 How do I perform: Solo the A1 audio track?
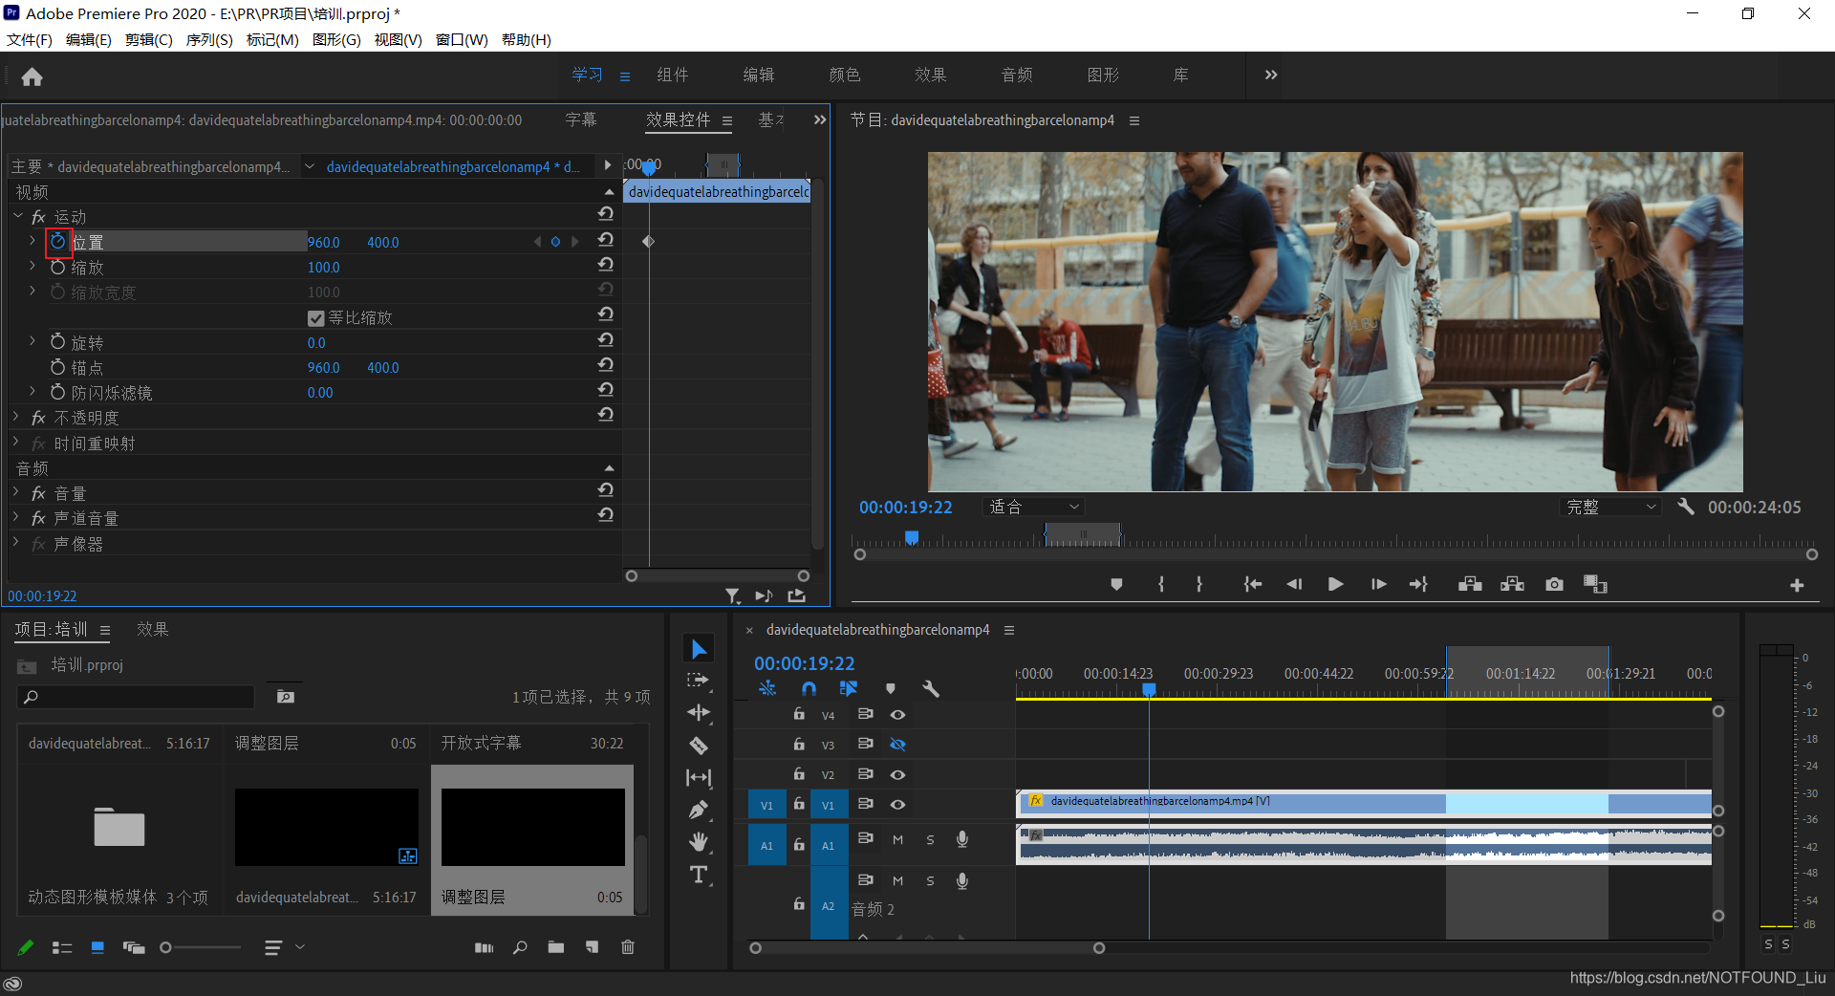(930, 839)
